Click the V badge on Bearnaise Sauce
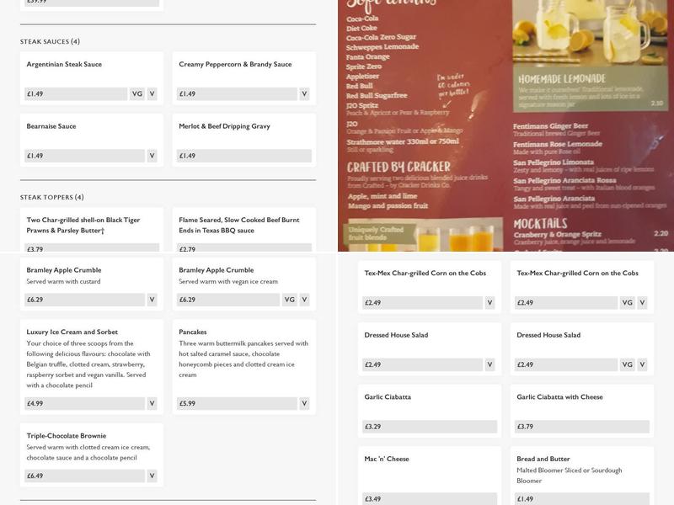 (152, 155)
